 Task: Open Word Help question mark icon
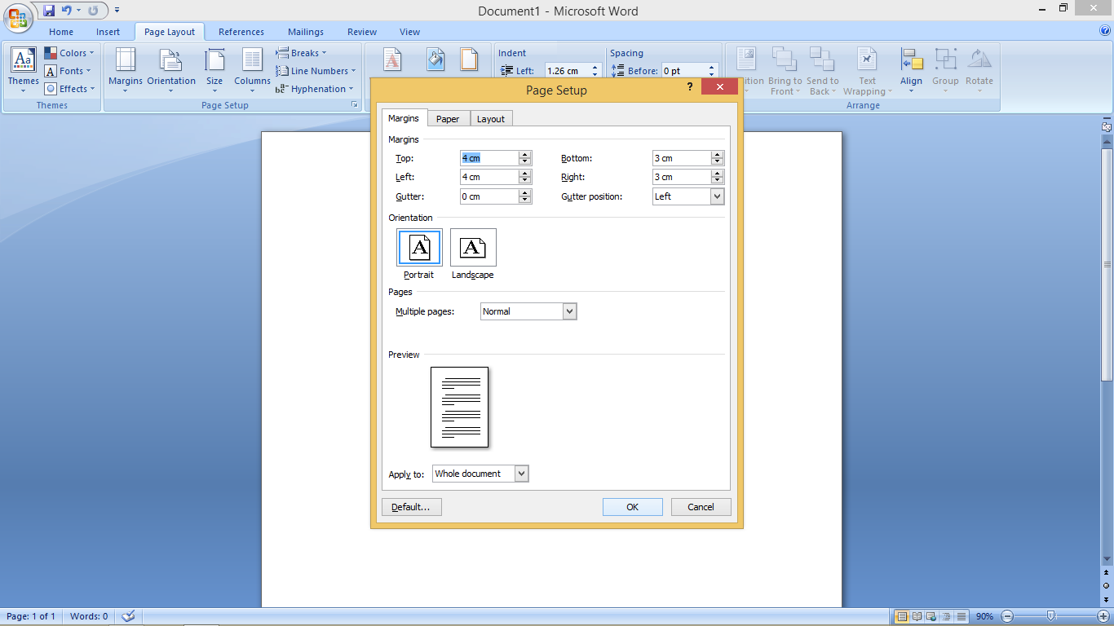click(1105, 31)
